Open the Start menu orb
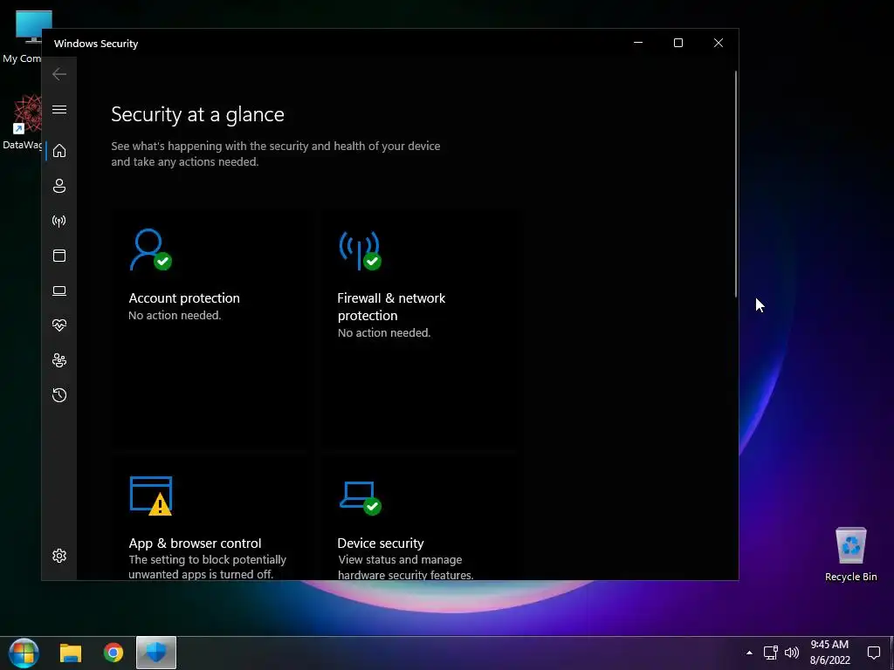Viewport: 894px width, 670px height. point(24,653)
